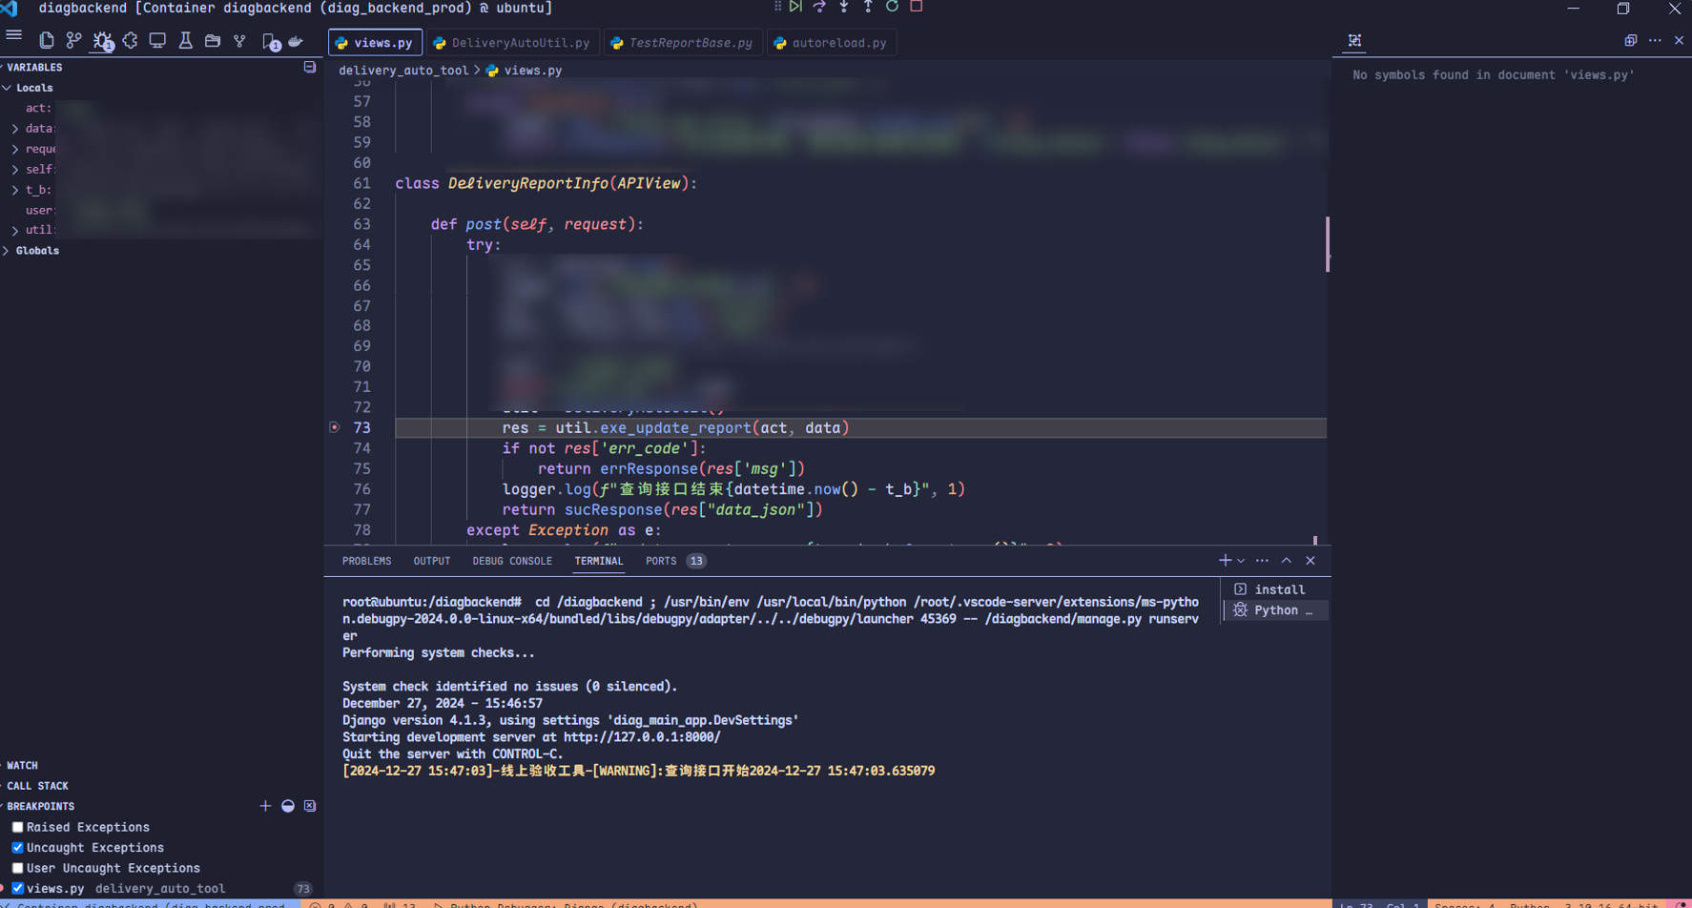Remove all breakpoints

tap(310, 806)
